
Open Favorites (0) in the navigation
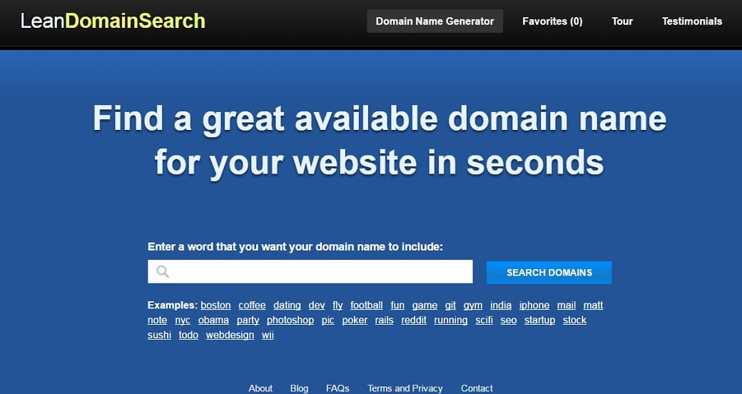tap(552, 21)
